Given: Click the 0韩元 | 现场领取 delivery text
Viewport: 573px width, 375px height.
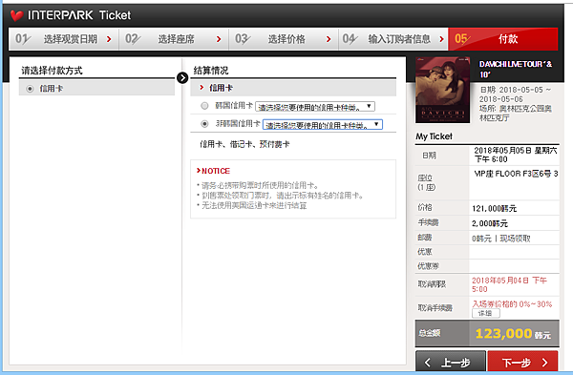Looking at the screenshot, I should 501,239.
